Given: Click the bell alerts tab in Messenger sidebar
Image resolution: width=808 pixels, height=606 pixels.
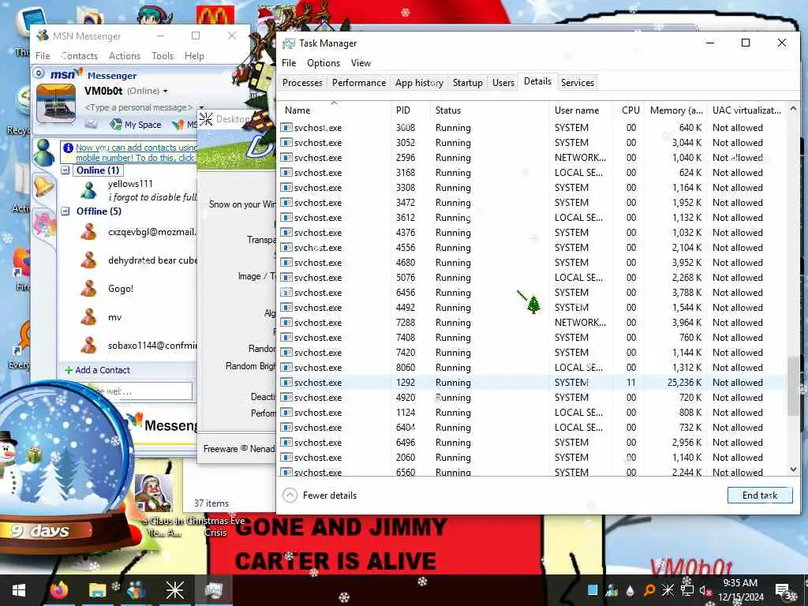Looking at the screenshot, I should click(44, 186).
